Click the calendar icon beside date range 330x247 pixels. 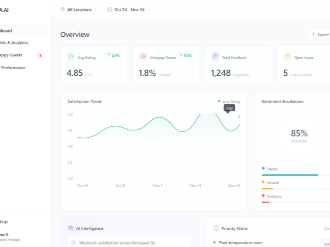110,9
